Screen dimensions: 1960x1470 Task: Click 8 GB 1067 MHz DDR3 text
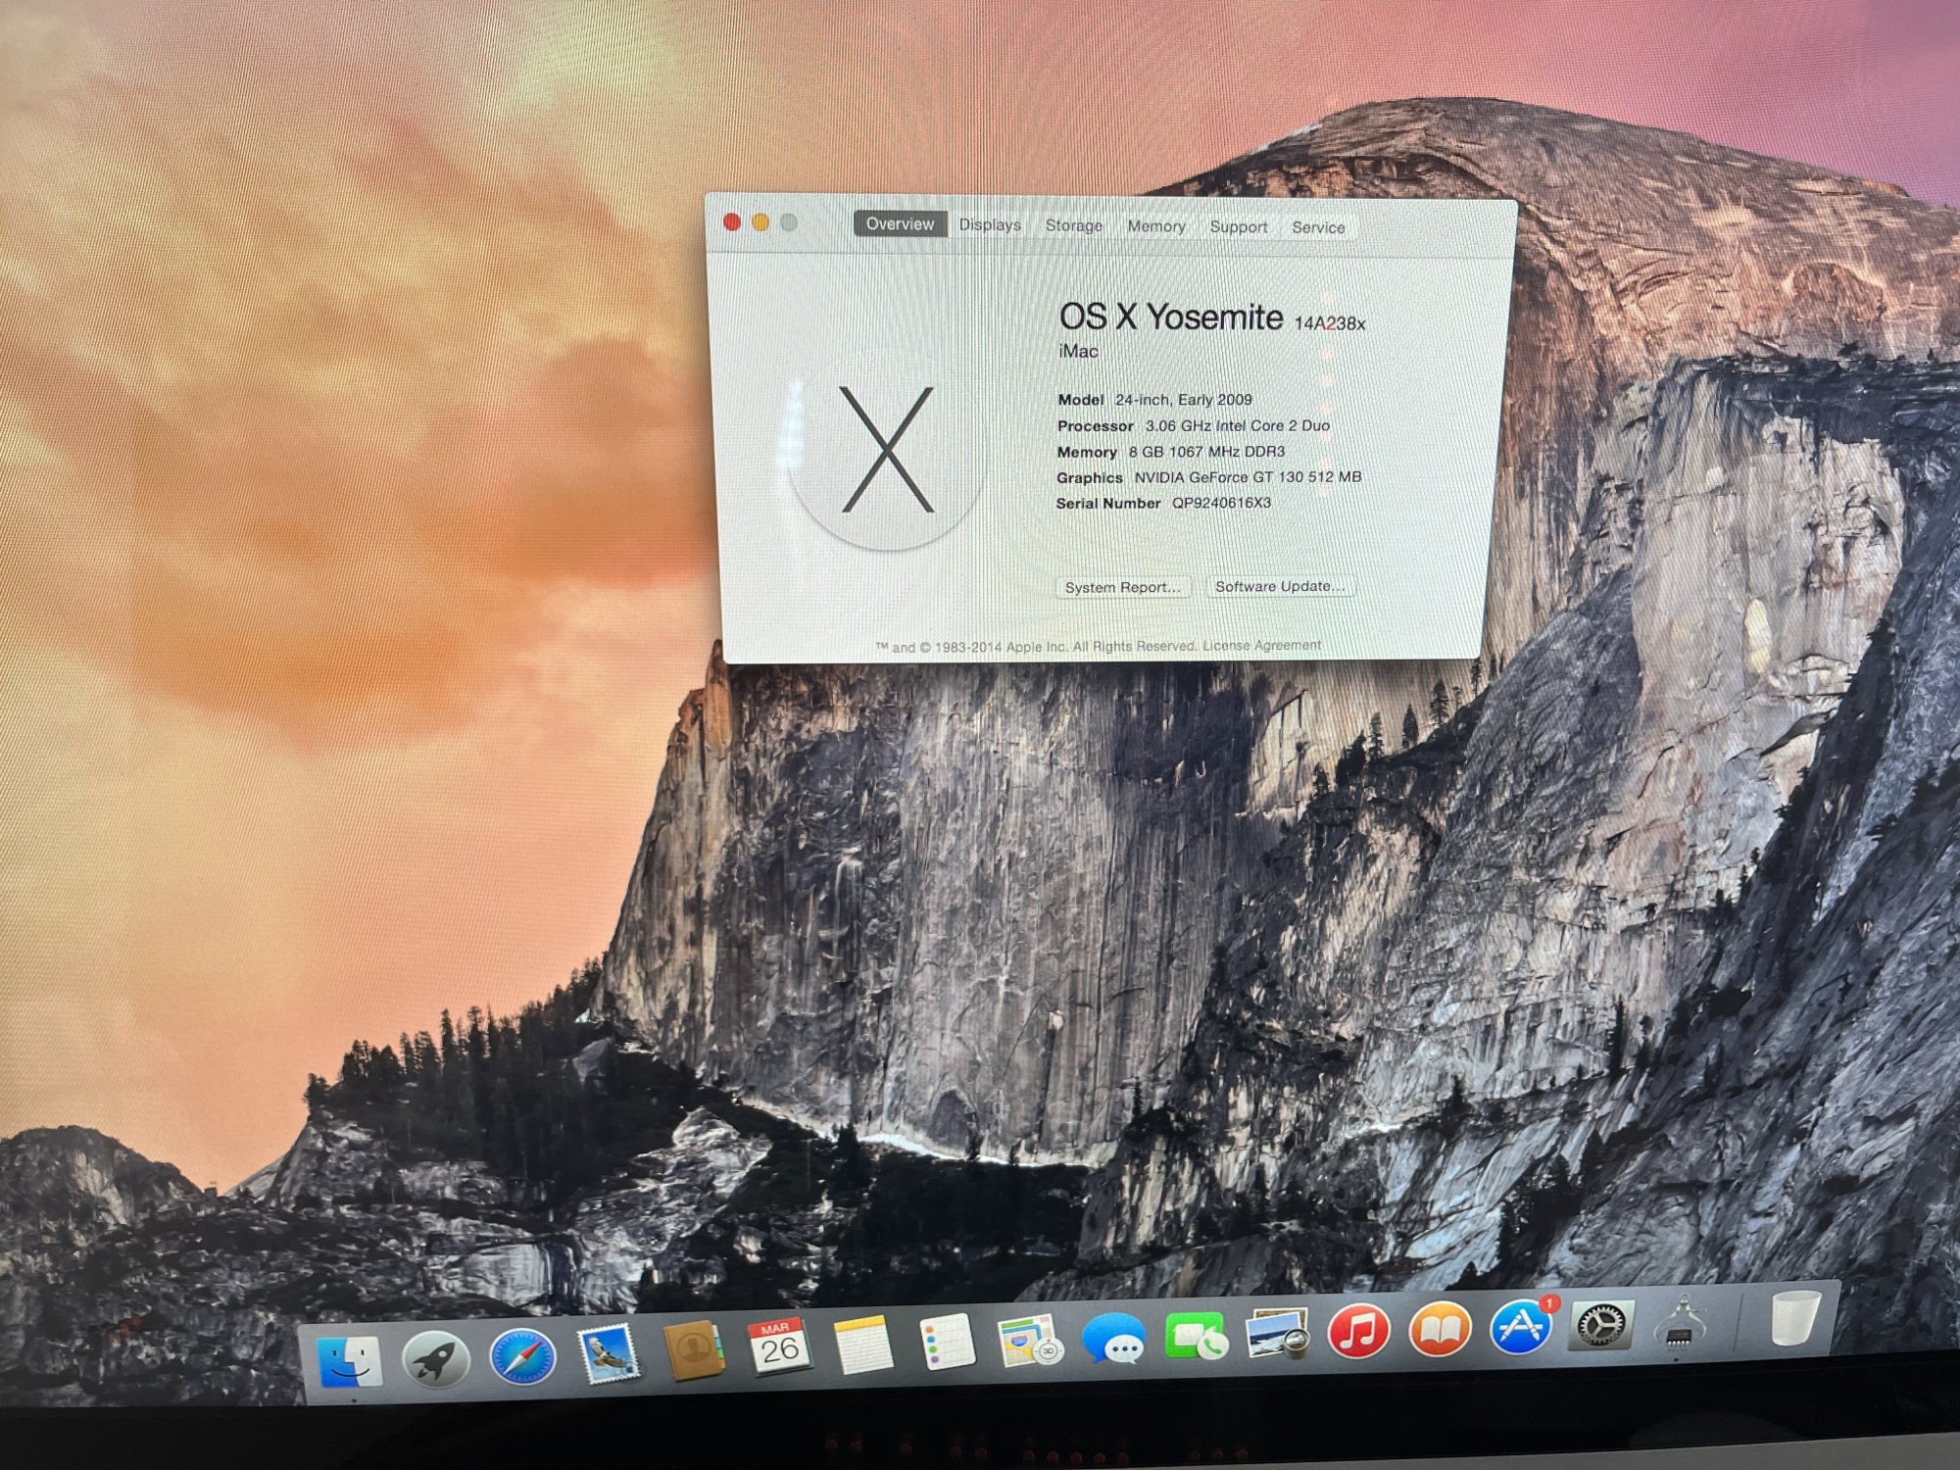(x=1206, y=452)
